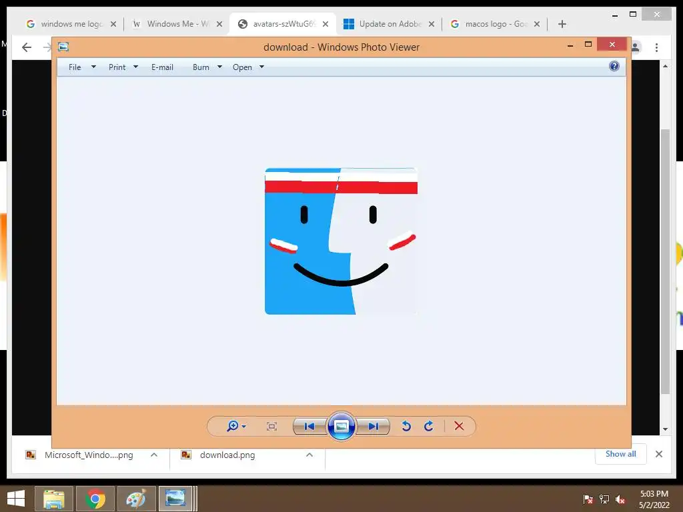The image size is (683, 512).
Task: Click the muted volume tray icon
Action: point(620,499)
